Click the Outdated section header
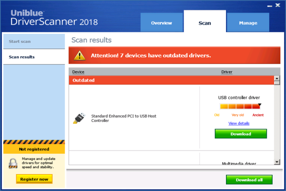286x191 pixels. tap(172, 80)
